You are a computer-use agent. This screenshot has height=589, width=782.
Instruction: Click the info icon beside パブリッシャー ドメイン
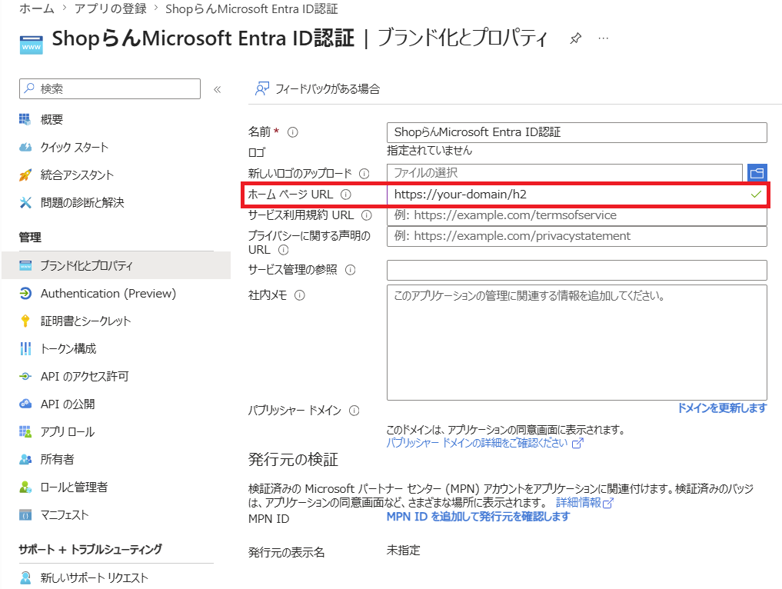[354, 411]
